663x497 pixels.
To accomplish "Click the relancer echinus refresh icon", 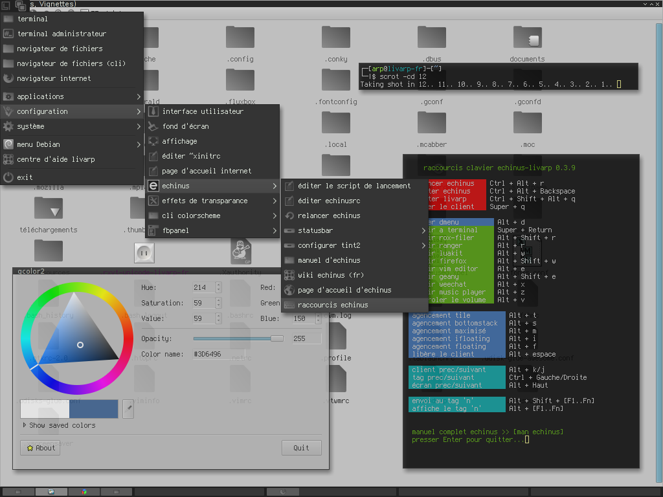I will [289, 215].
